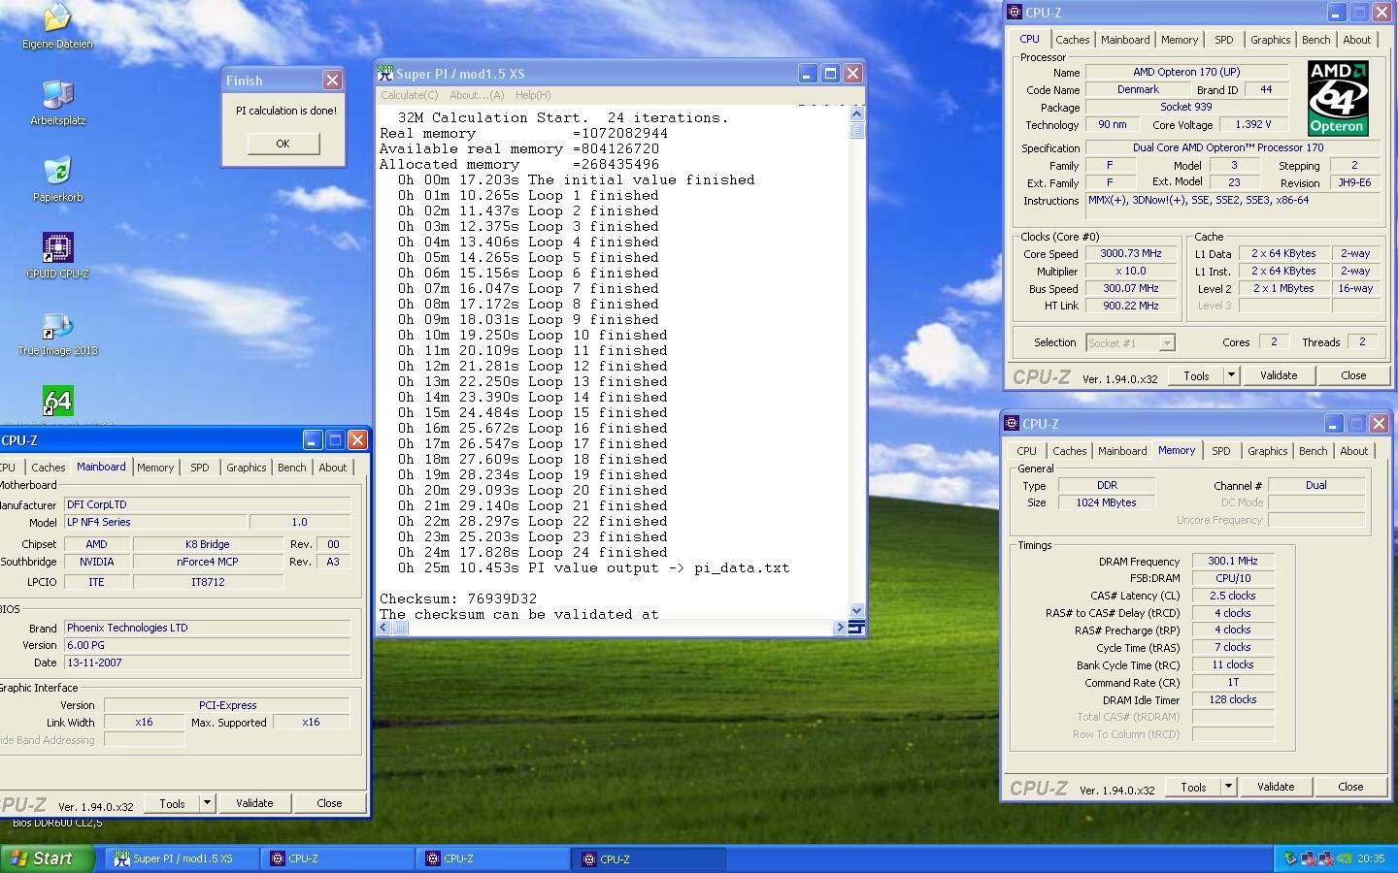Open the Eigene Dateien desktop folder icon
Screen dimensions: 1398x873
57,17
